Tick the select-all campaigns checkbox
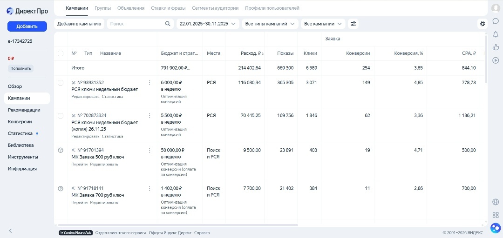 pos(61,53)
